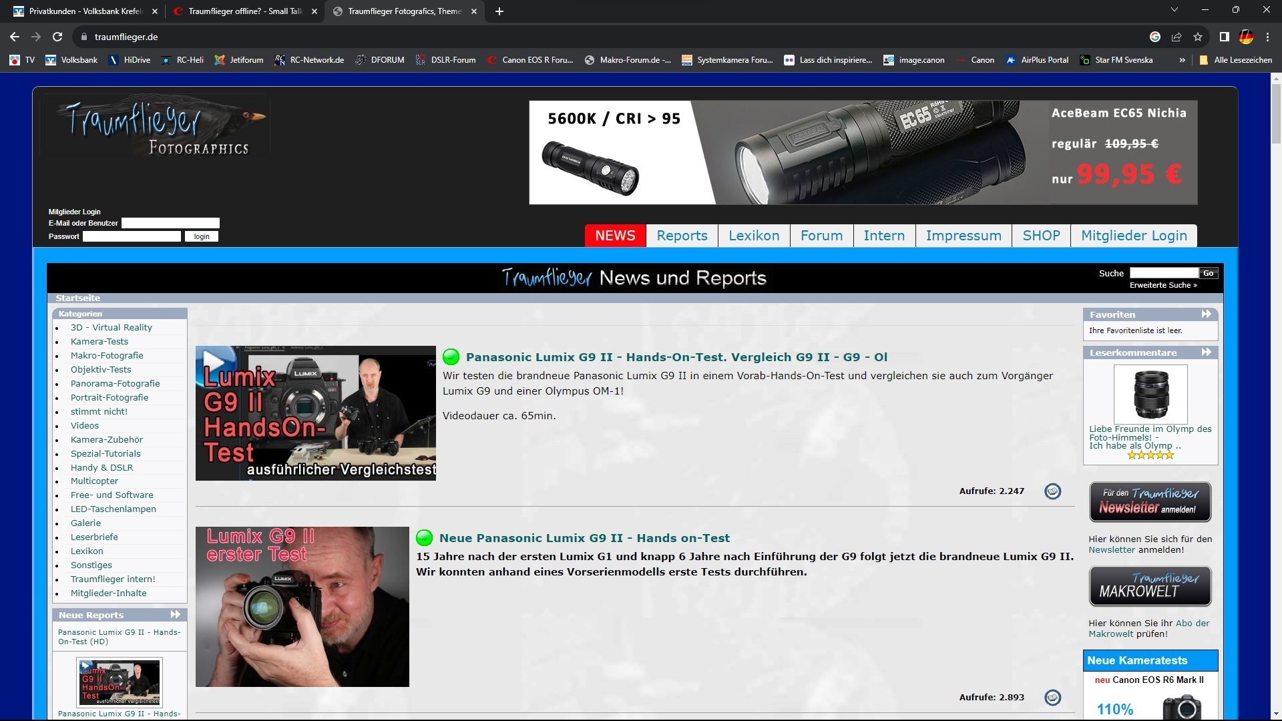Click the Newsletter anmelden button
This screenshot has width=1282, height=721.
(x=1149, y=501)
